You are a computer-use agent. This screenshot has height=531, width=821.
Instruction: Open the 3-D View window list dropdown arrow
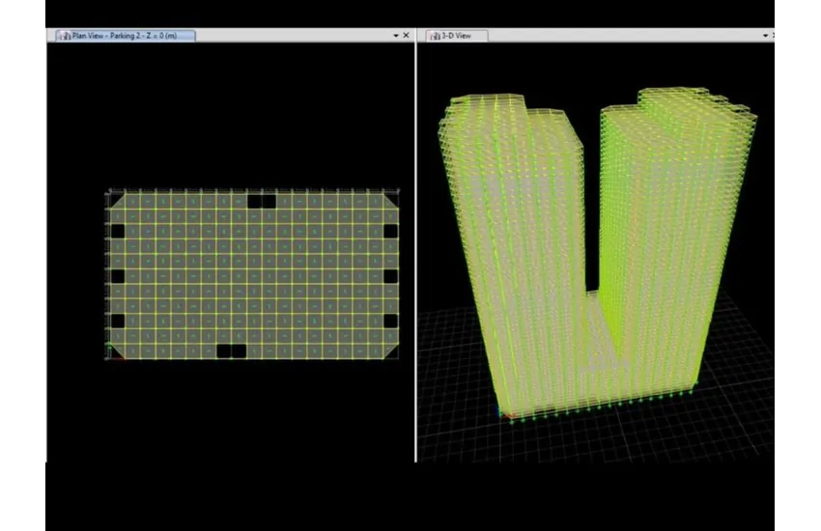point(766,36)
